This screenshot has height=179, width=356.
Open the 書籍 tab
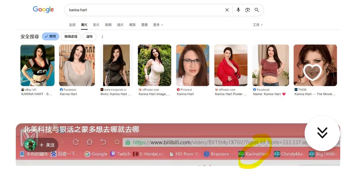(144, 25)
